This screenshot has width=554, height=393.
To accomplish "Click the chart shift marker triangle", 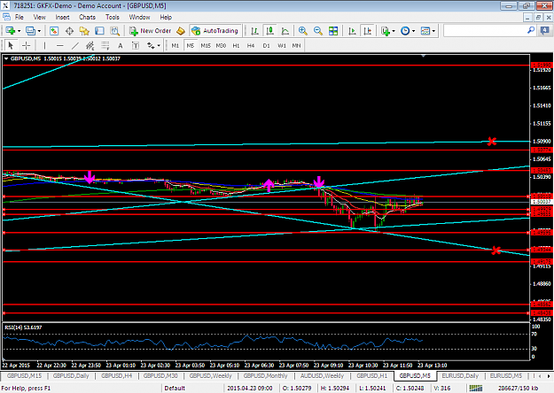I will click(x=424, y=56).
